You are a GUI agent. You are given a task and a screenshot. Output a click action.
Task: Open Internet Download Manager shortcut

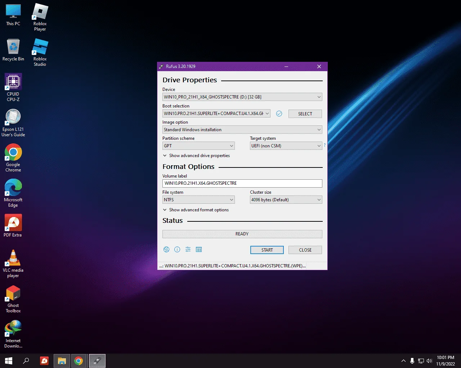(13, 334)
